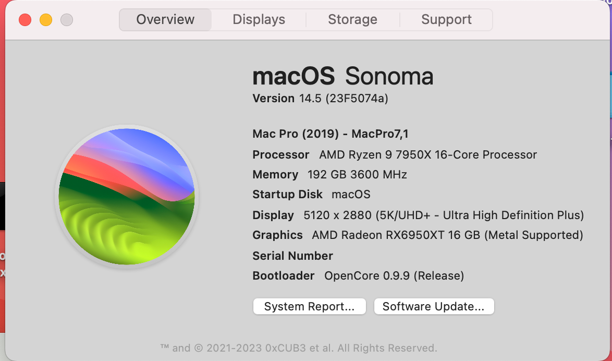Close the About This Mac window

(25, 20)
